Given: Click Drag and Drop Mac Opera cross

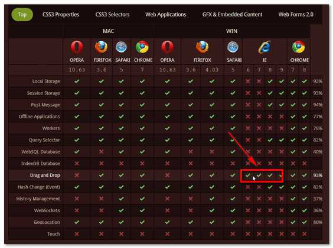Looking at the screenshot, I should pos(77,176).
